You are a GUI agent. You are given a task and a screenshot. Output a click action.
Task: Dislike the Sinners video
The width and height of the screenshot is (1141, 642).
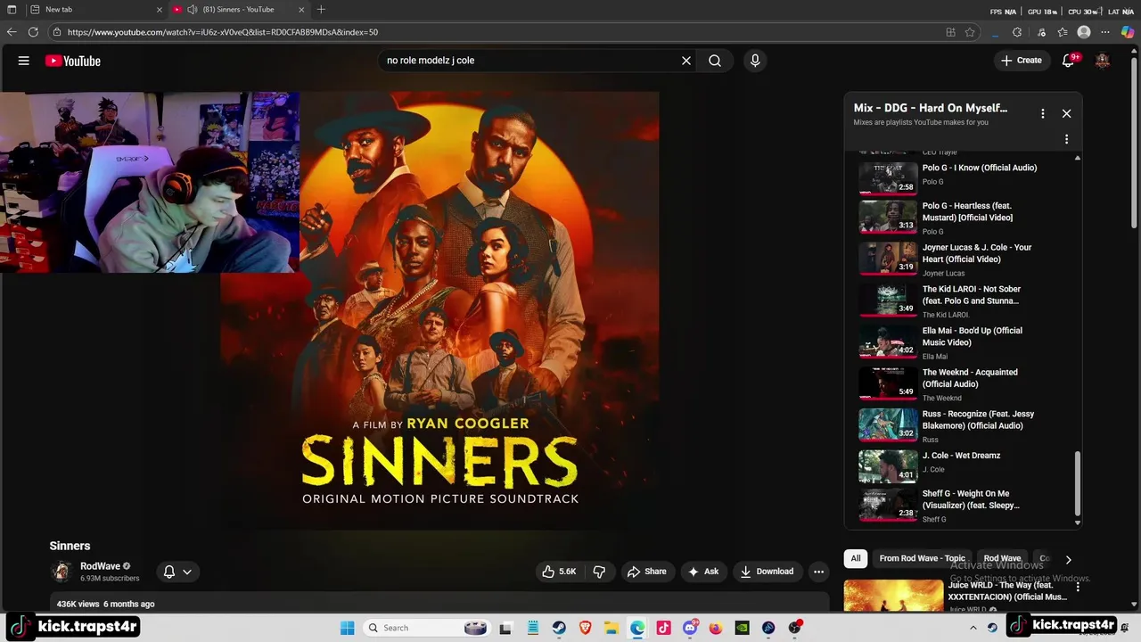click(599, 572)
